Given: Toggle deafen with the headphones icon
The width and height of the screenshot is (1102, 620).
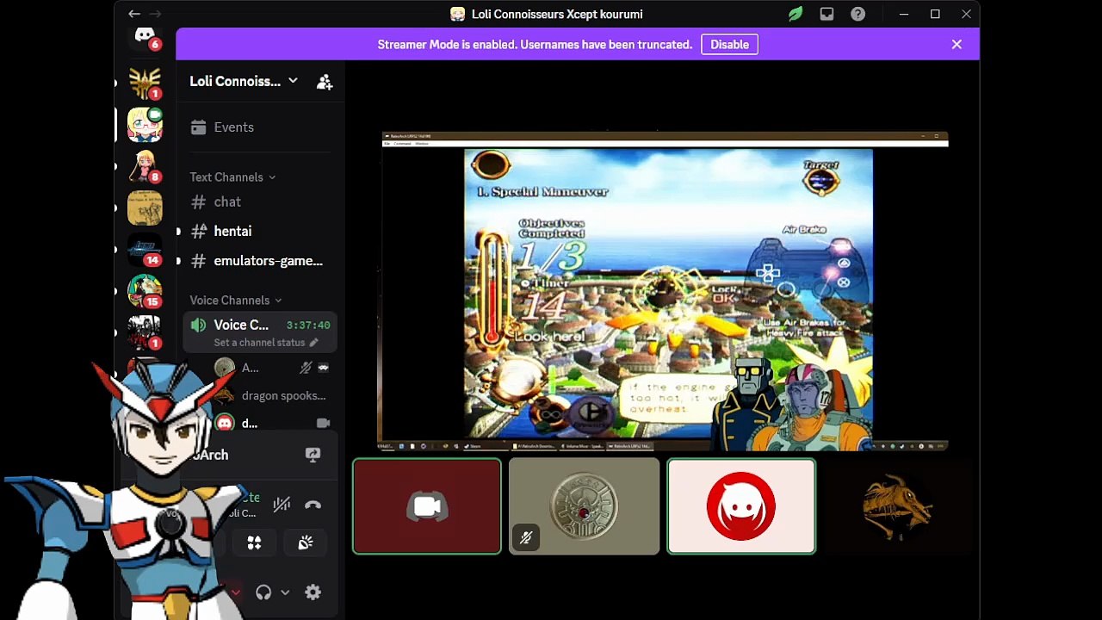Looking at the screenshot, I should pyautogui.click(x=263, y=592).
